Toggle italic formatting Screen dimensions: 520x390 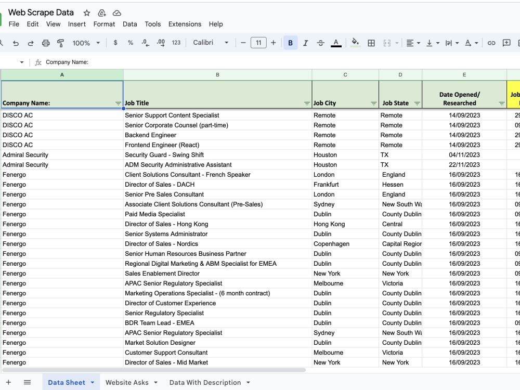click(x=305, y=43)
